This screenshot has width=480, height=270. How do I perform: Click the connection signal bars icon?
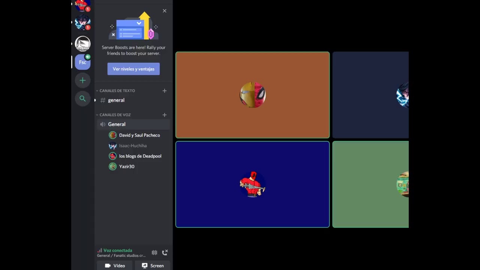tap(99, 250)
